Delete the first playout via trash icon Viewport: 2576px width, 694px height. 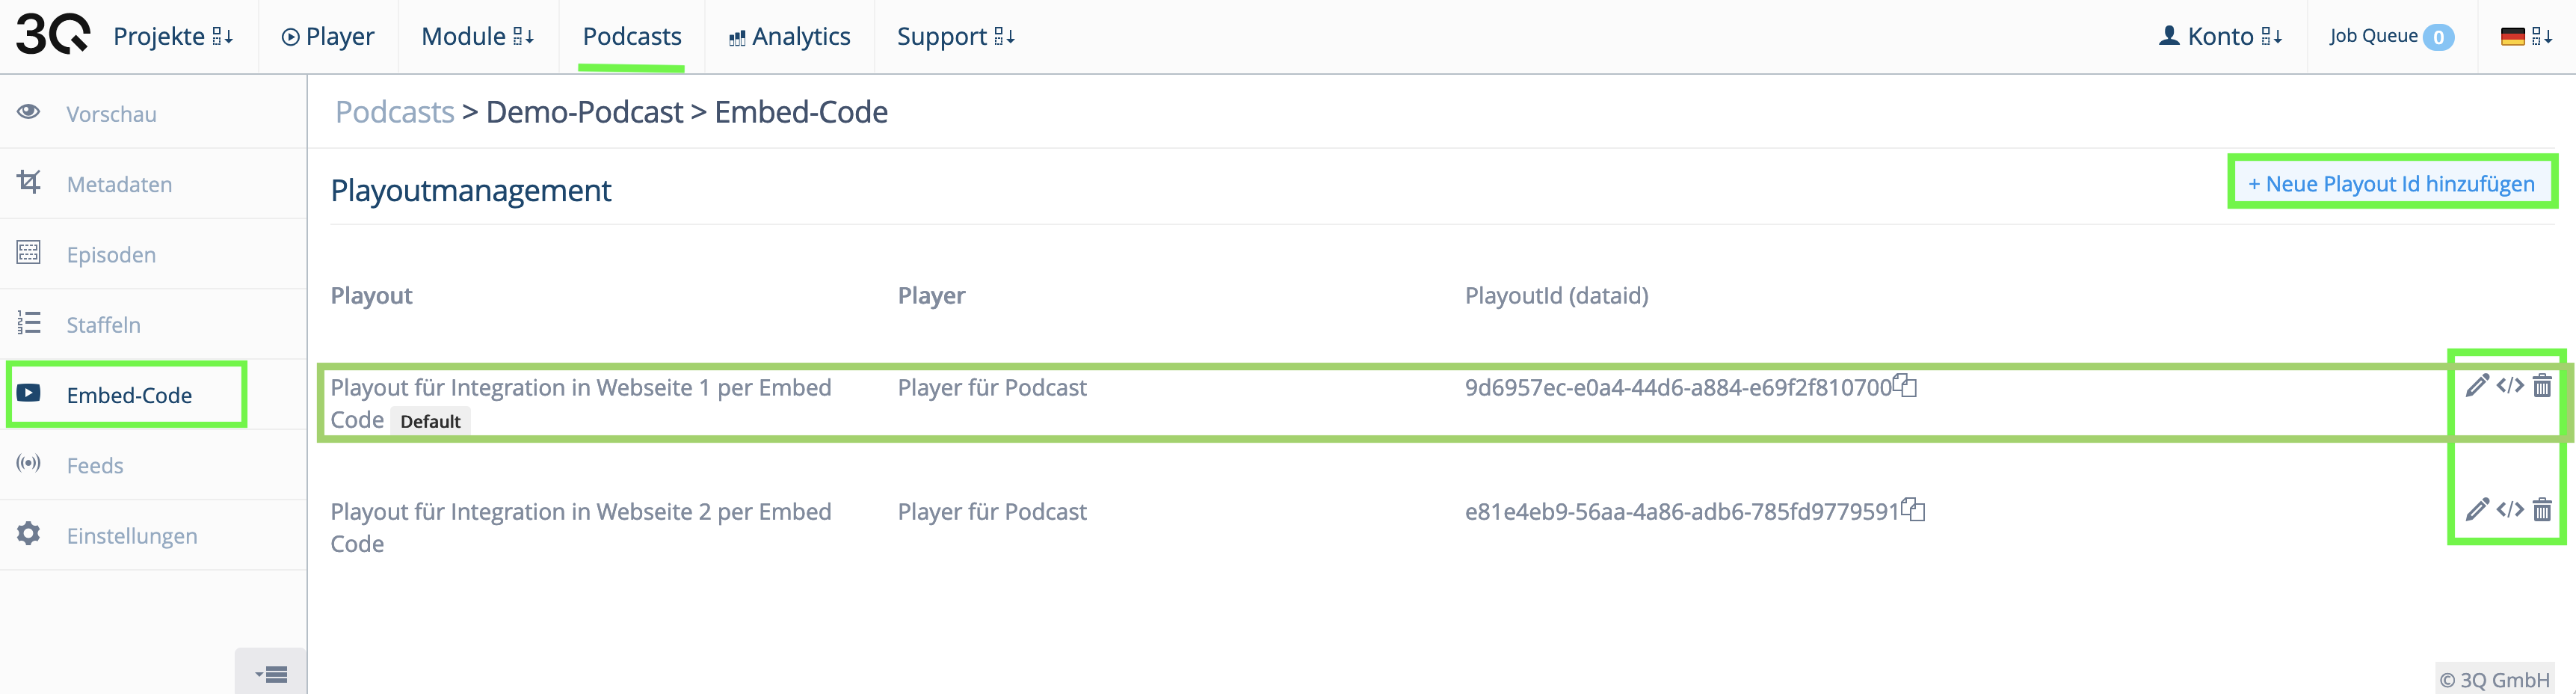tap(2542, 386)
